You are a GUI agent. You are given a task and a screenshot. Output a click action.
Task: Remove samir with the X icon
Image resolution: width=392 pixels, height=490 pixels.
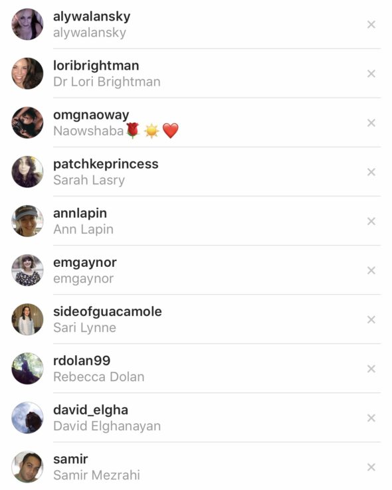pyautogui.click(x=371, y=467)
